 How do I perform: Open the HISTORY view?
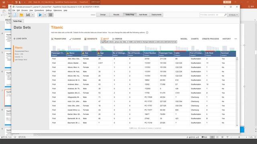click(226, 39)
